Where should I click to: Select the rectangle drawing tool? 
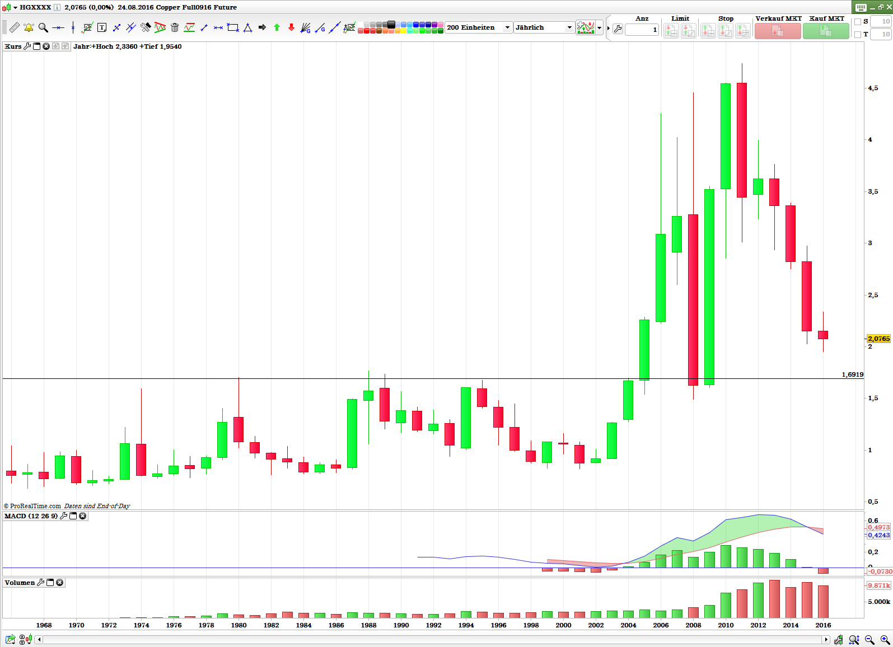233,27
